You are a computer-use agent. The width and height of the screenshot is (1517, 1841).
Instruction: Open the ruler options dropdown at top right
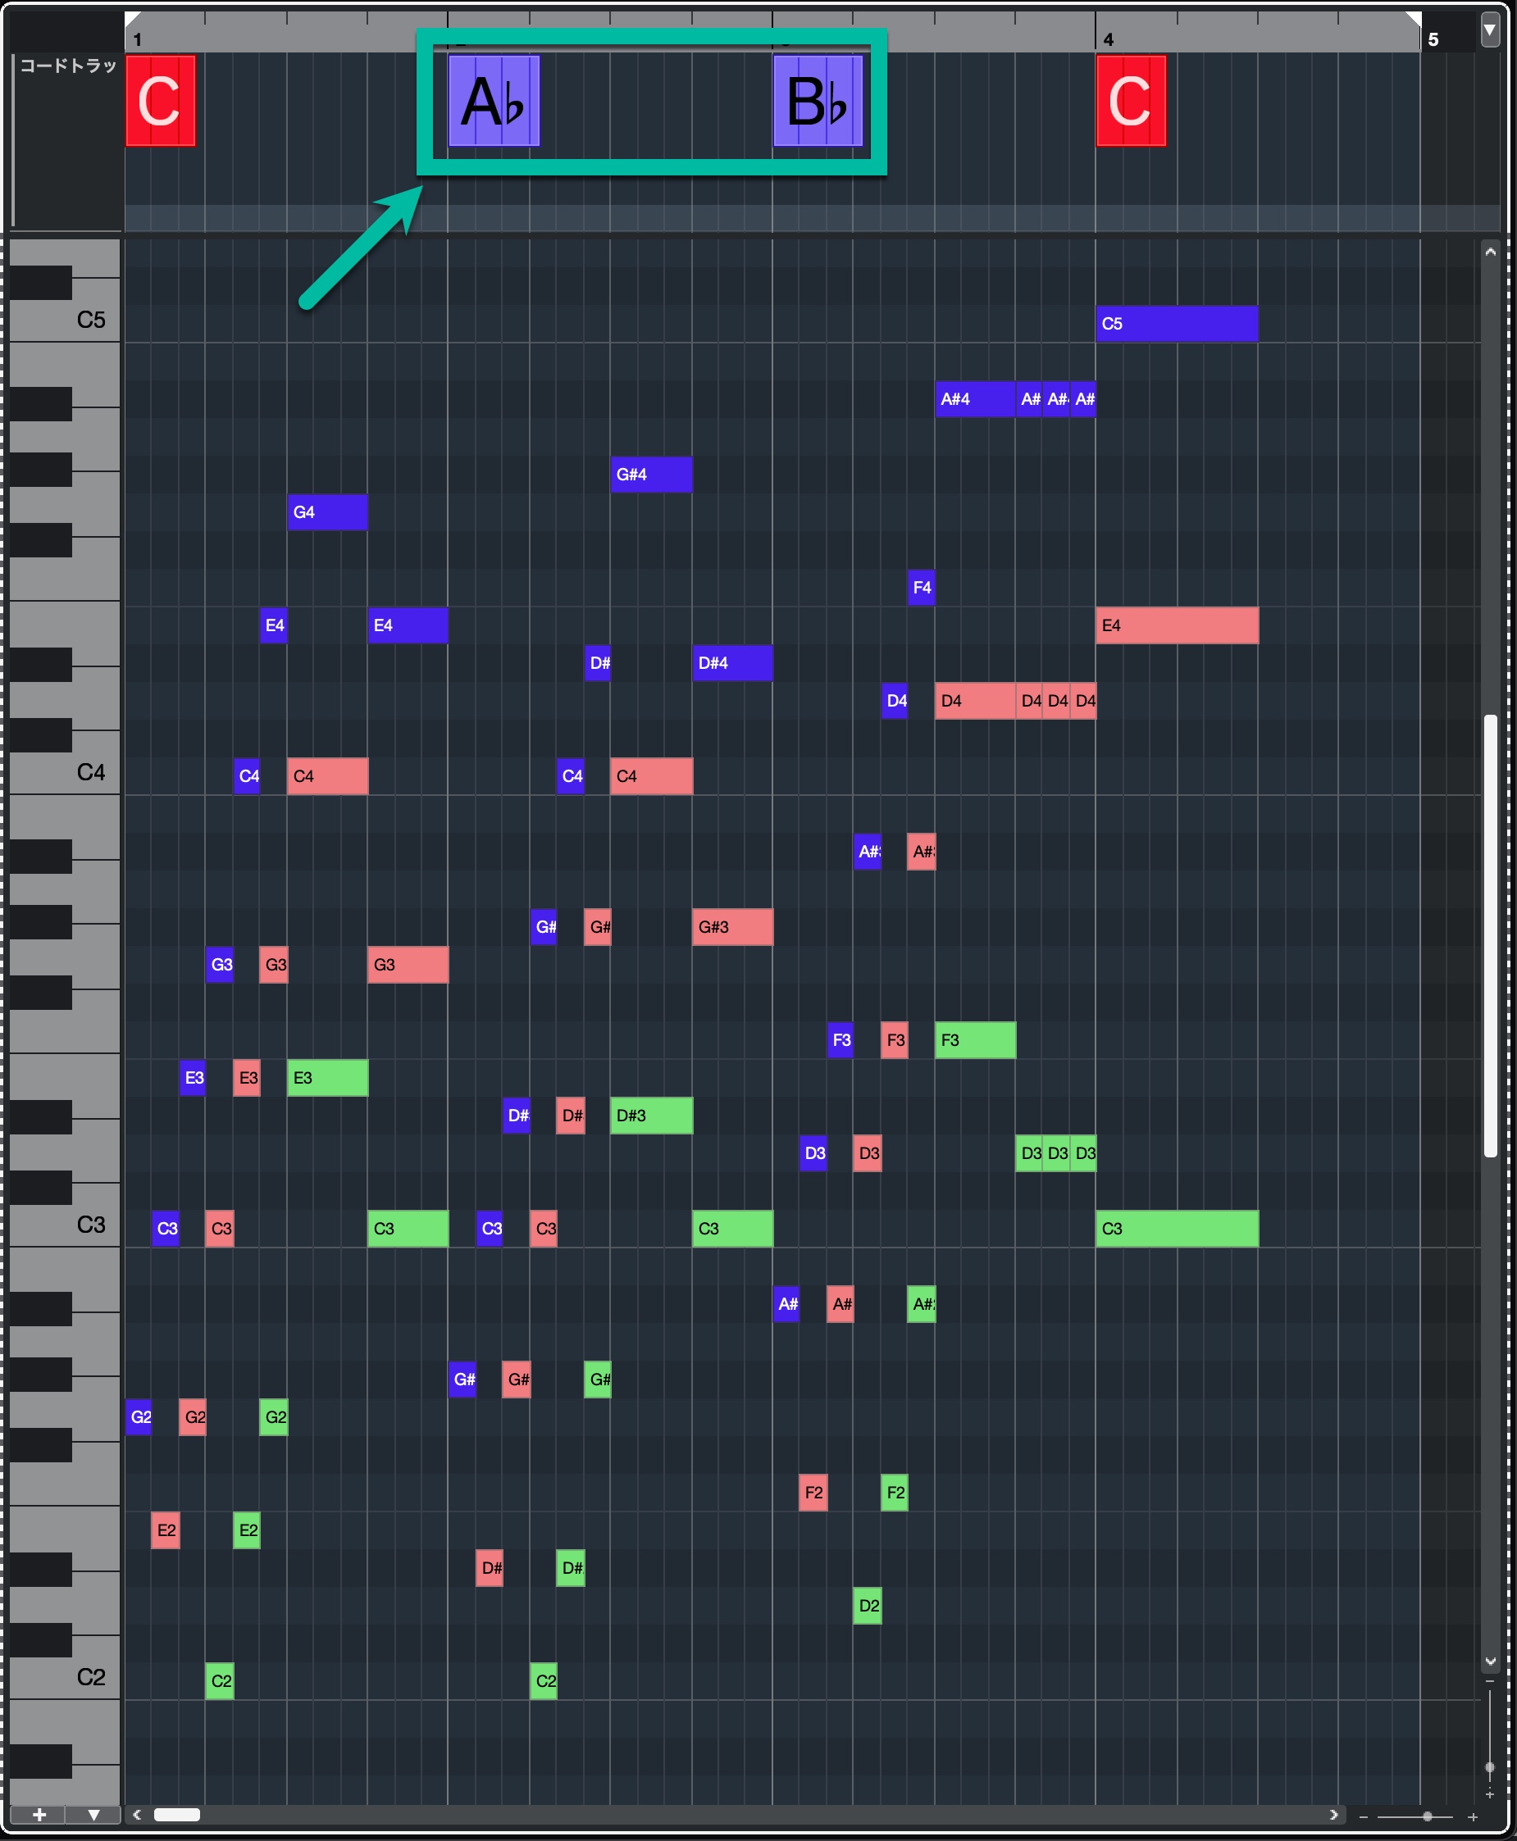pyautogui.click(x=1490, y=30)
